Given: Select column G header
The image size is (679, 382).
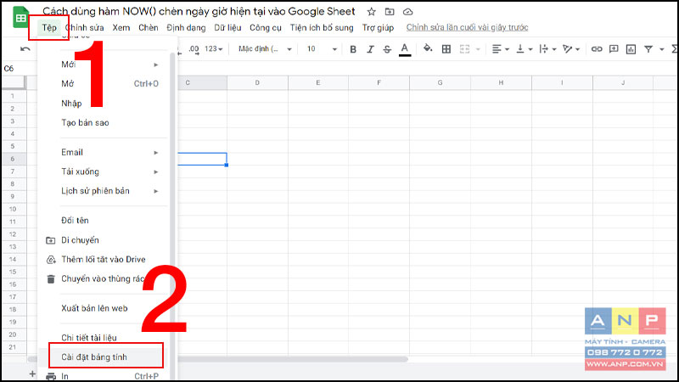Looking at the screenshot, I should tap(440, 82).
